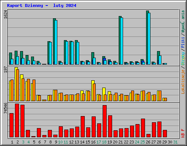Image resolution: width=187 pixels, height=146 pixels.
Task: Click day label 2 on axis
Action: coord(18,142)
